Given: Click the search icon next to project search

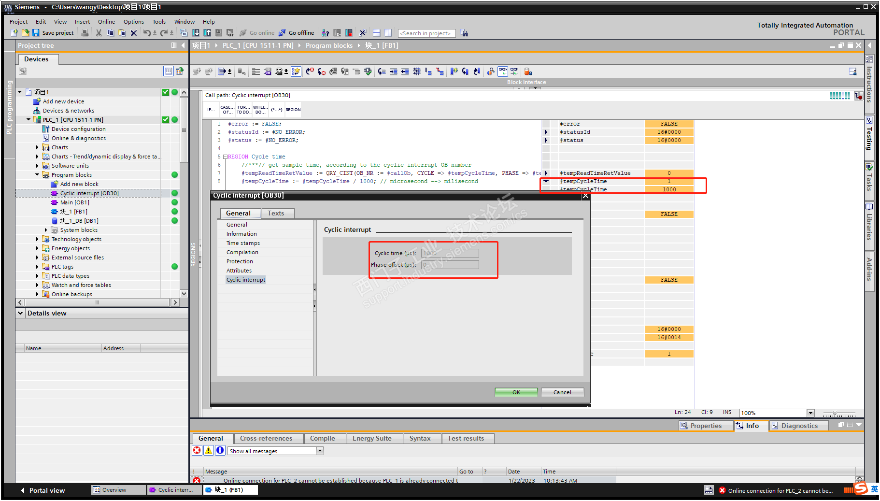Looking at the screenshot, I should point(464,33).
